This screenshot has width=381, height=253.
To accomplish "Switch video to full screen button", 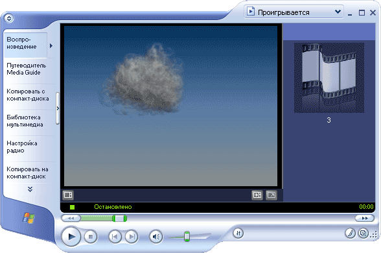I will pyautogui.click(x=271, y=195).
